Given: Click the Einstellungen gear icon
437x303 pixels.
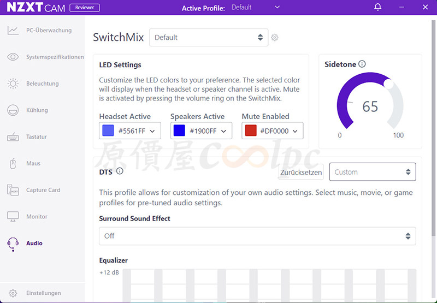Looking at the screenshot, I should [x=13, y=293].
